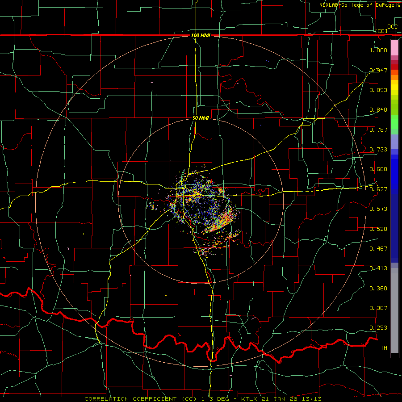Viewport: 402px width, 402px height.
Task: Click the 0.893 legend value
Action: [x=378, y=90]
